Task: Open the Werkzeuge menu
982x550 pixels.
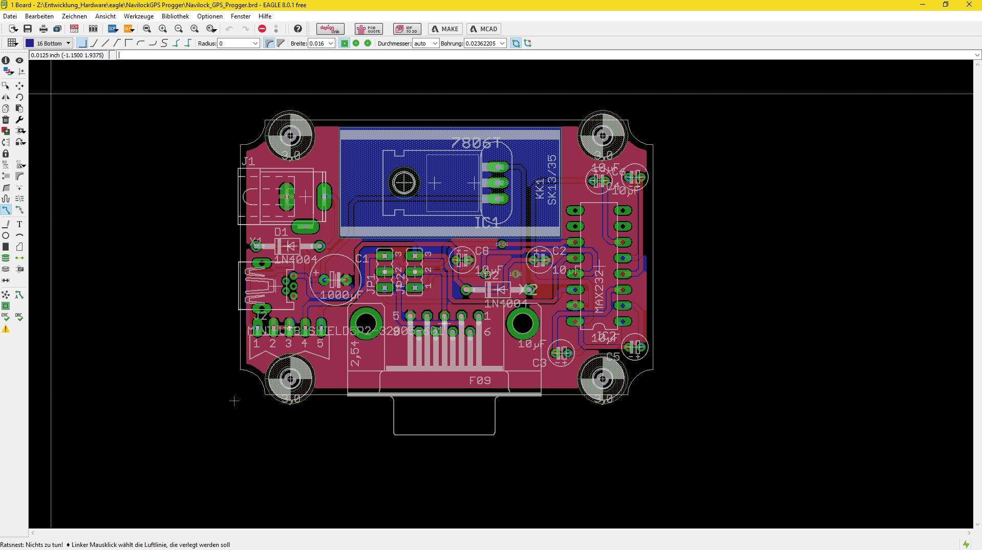Action: [139, 16]
